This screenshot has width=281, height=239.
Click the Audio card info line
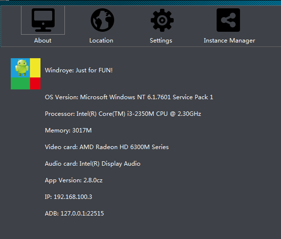click(x=93, y=164)
